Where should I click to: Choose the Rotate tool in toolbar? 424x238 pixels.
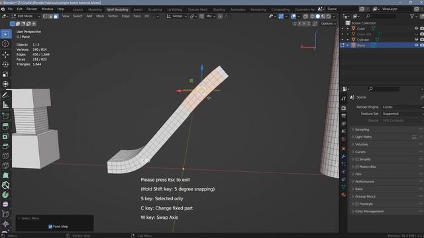coord(5,65)
